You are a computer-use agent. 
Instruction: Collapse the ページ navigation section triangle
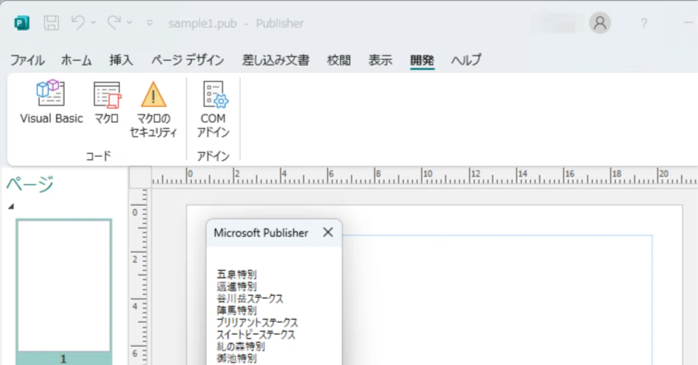(x=11, y=206)
